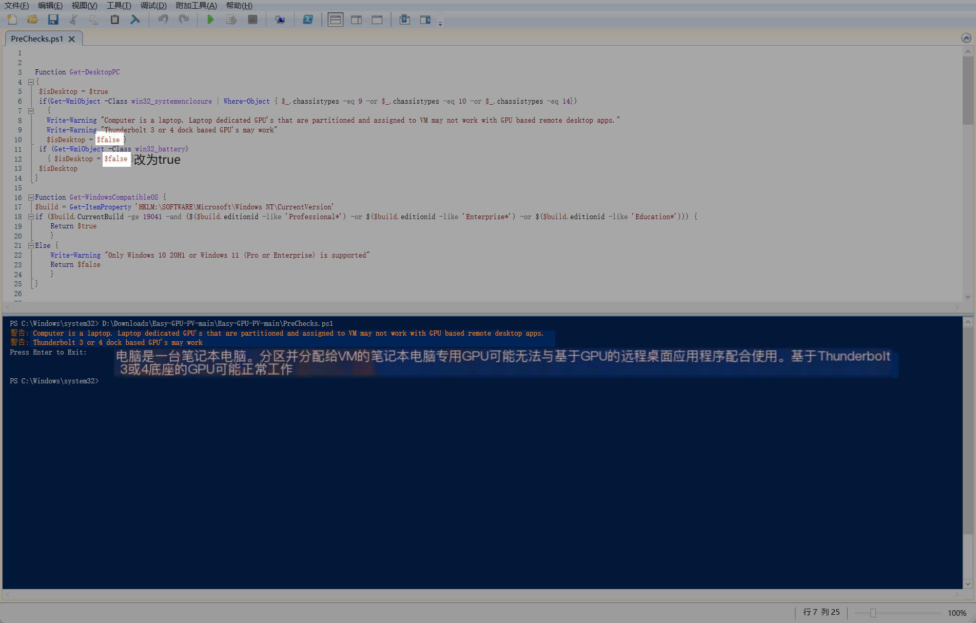Collapse the Get-DesktopPC function block at line 4

coord(31,82)
